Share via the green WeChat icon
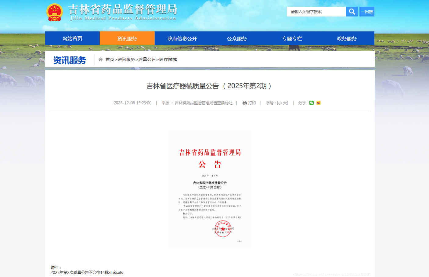The height and width of the screenshot is (277, 429). (312, 103)
